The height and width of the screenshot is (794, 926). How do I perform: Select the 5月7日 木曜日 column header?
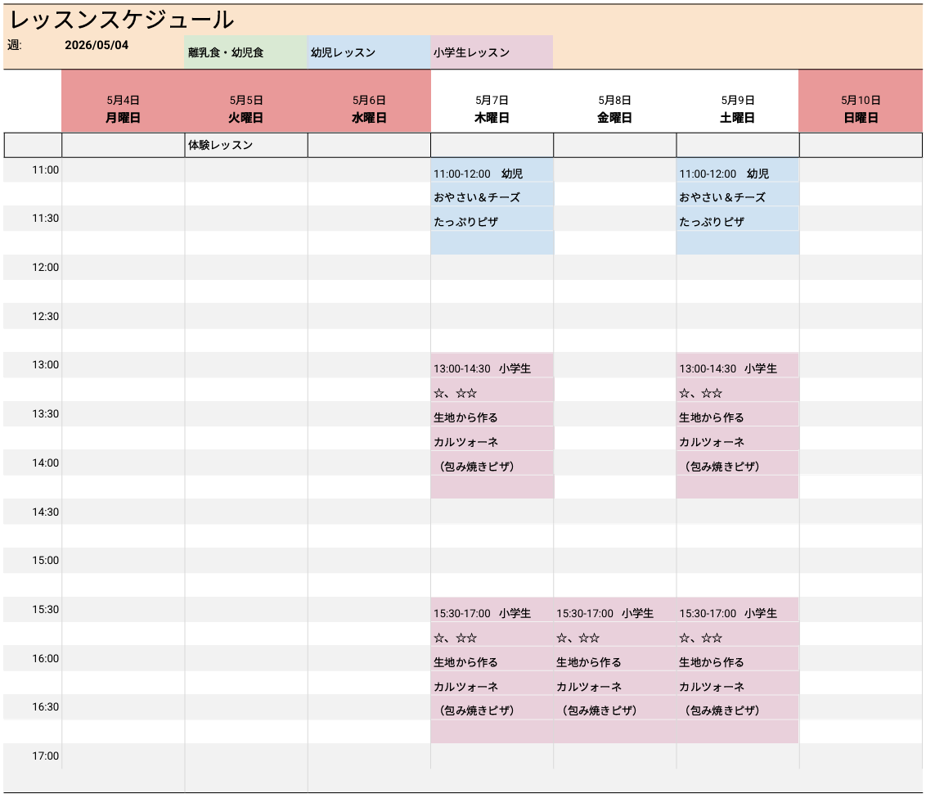click(x=492, y=109)
